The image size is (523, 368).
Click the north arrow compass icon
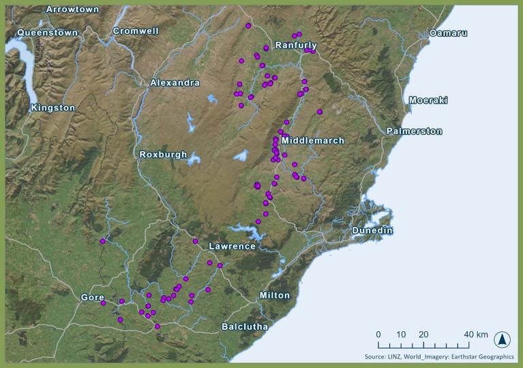tap(503, 339)
